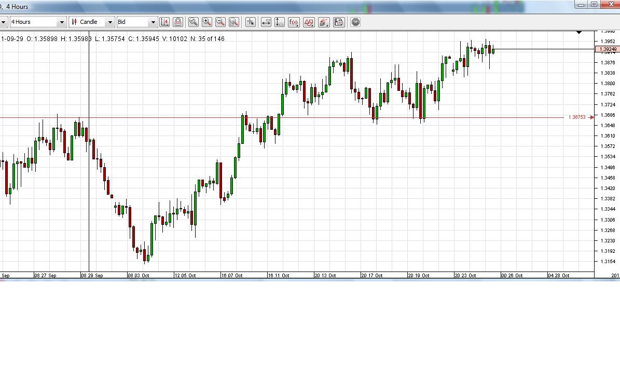The image size is (620, 366).
Task: Click the 1.3800 price scale value
Action: tap(608, 84)
